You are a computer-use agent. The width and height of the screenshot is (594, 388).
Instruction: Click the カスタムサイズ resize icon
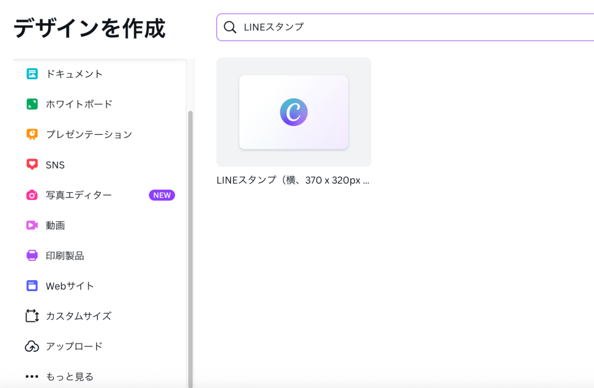click(x=32, y=316)
